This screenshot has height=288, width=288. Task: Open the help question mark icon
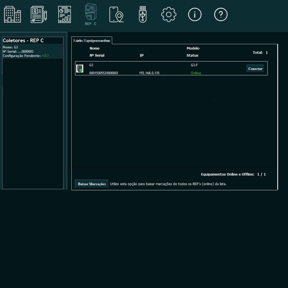pos(221,14)
